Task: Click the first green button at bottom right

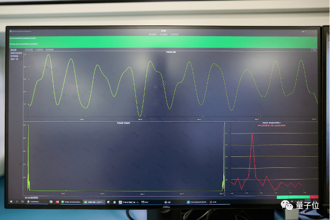Action: (x=282, y=197)
